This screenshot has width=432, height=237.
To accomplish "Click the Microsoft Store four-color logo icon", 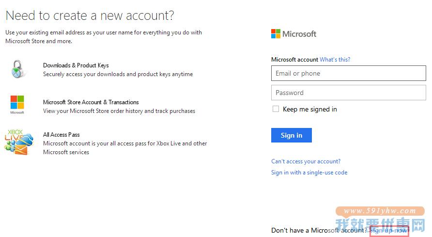I will click(17, 105).
